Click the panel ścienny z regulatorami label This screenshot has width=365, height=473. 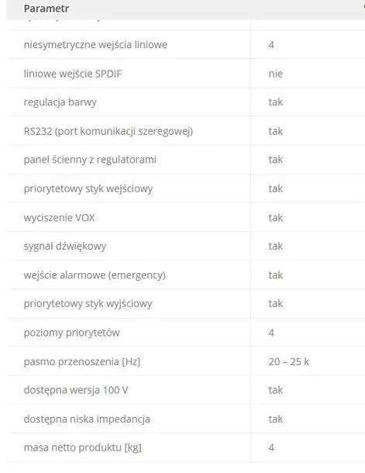(x=90, y=160)
